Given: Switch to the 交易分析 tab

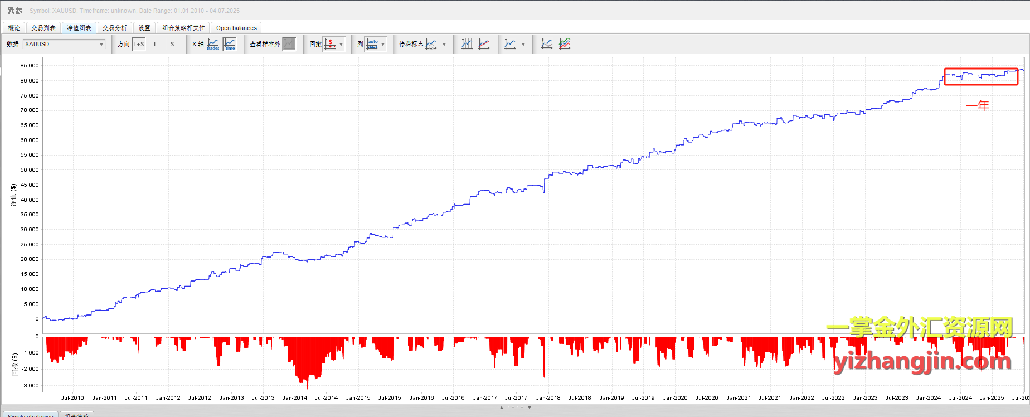Looking at the screenshot, I should [115, 28].
